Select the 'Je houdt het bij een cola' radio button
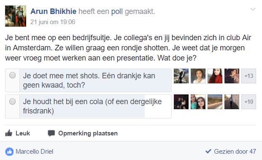Viewport: 262px width, 160px height. [12, 102]
